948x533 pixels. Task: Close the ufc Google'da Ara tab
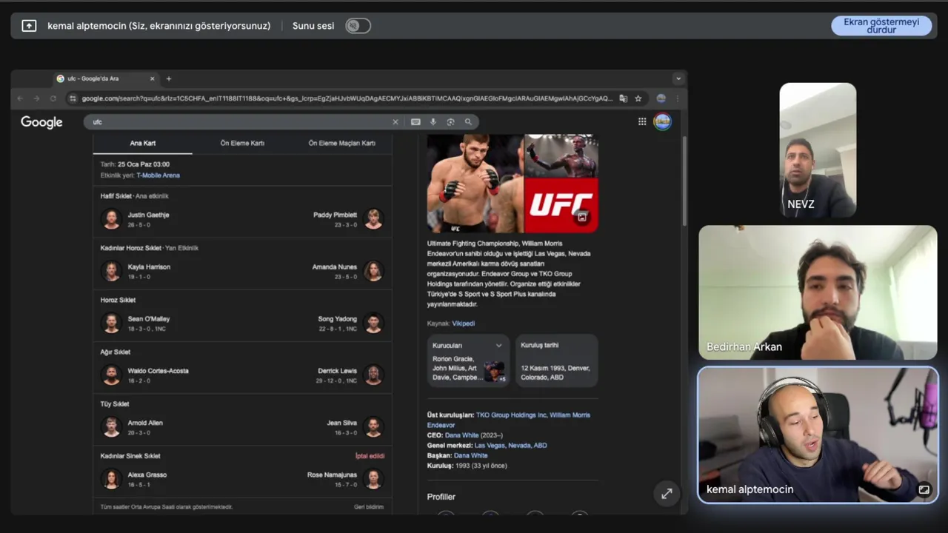tap(153, 78)
